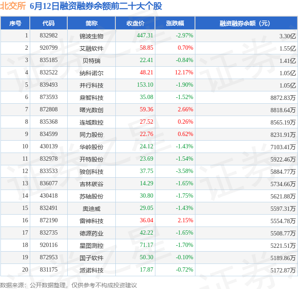Click stock code 872808
Screen dimensions: 298x289
pyautogui.click(x=49, y=110)
